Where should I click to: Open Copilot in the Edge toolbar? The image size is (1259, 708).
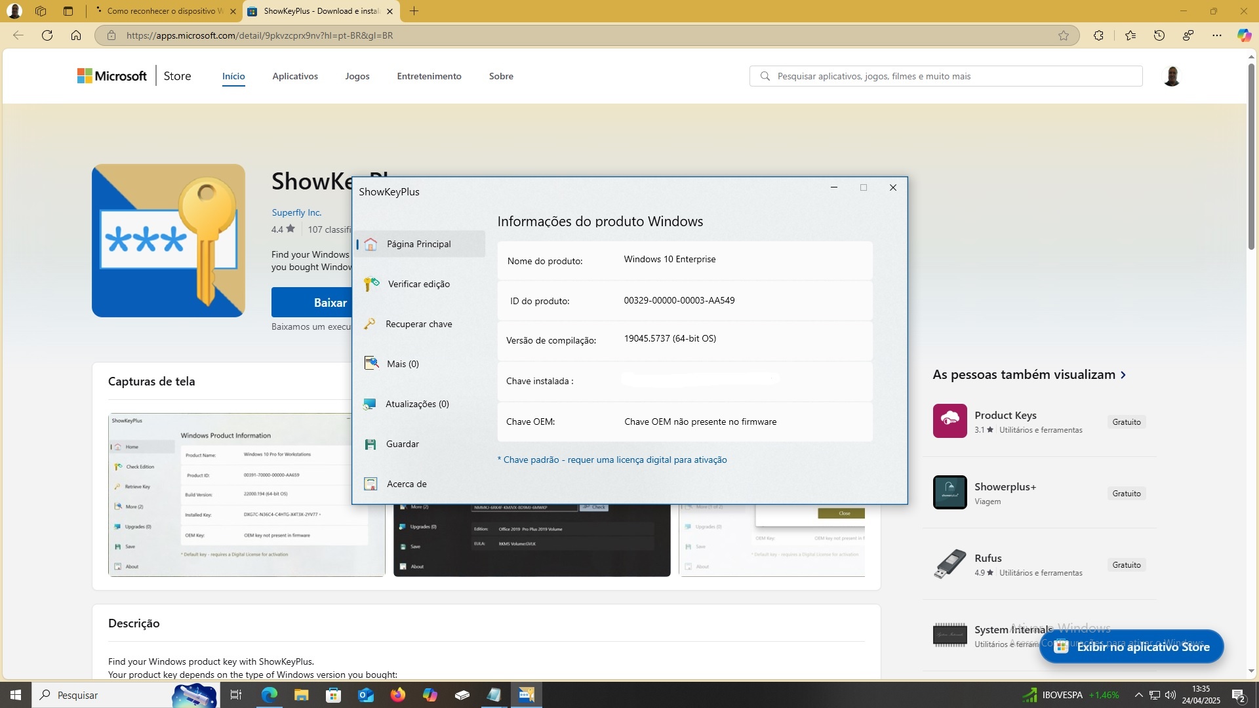tap(1244, 35)
